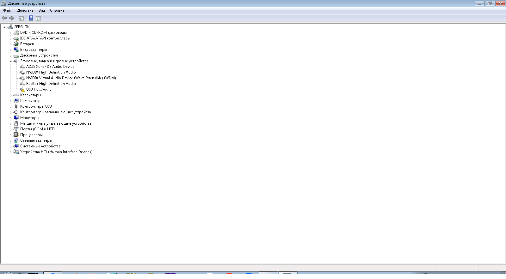Click the Батареи battery icon
Viewport: 506px width, 279px height.
click(x=16, y=44)
